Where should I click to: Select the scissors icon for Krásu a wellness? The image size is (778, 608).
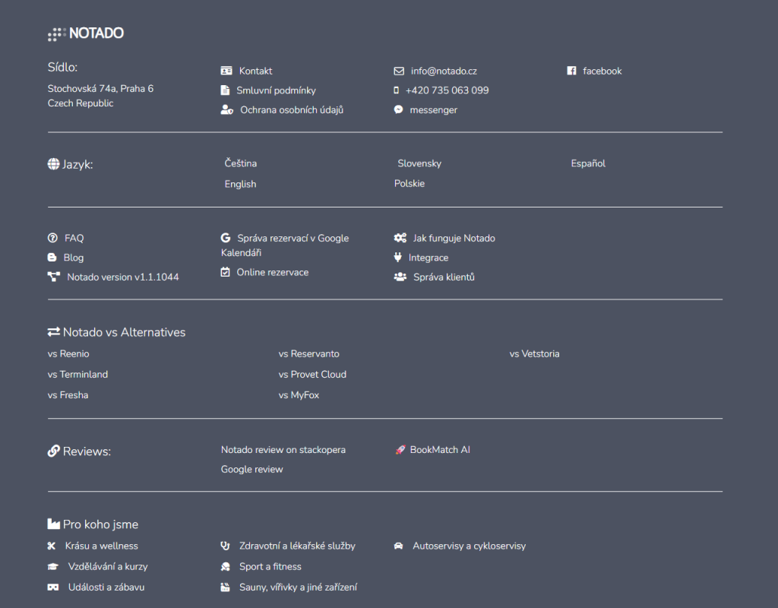[x=52, y=546]
